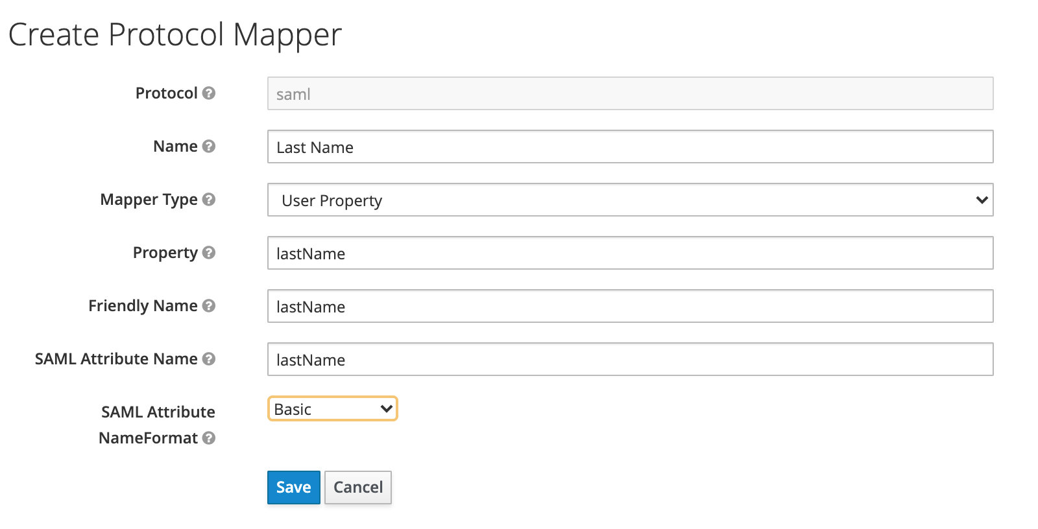Image resolution: width=1038 pixels, height=529 pixels.
Task: Click the help icon next to Protocol
Action: tap(208, 93)
